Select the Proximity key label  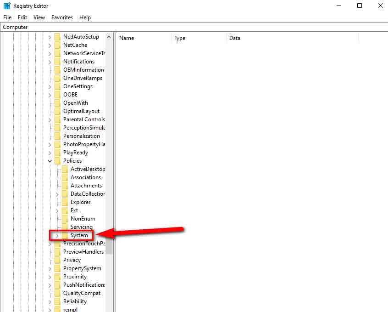click(x=75, y=277)
